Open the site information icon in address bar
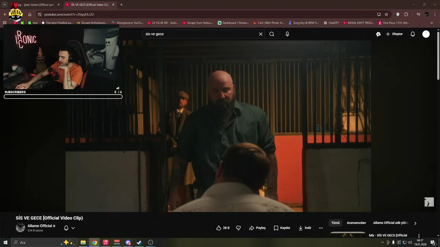The image size is (440, 247). 40,14
